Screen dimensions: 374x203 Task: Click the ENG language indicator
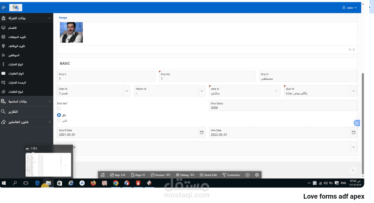(343, 183)
